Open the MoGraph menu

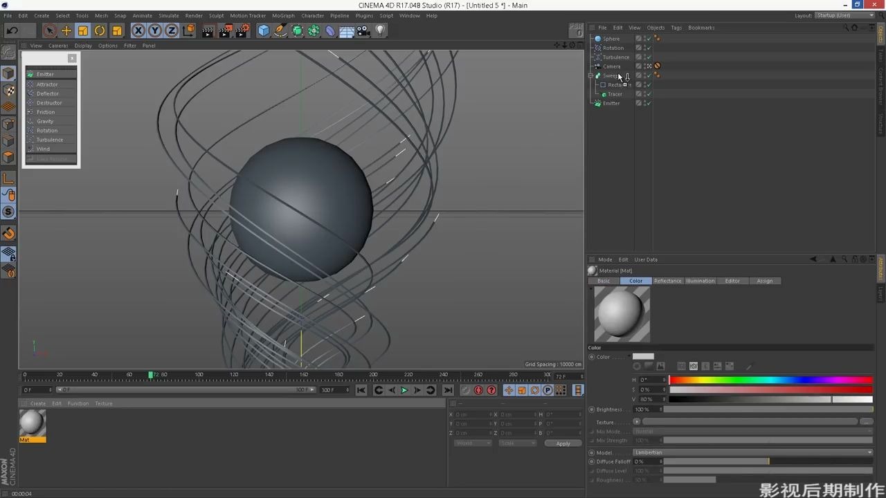point(282,15)
